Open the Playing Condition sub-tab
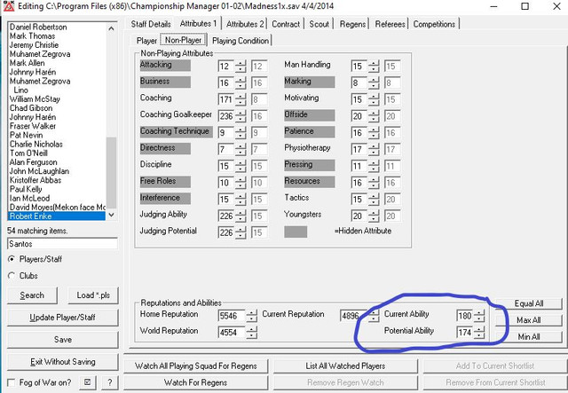The height and width of the screenshot is (393, 568). coord(241,41)
